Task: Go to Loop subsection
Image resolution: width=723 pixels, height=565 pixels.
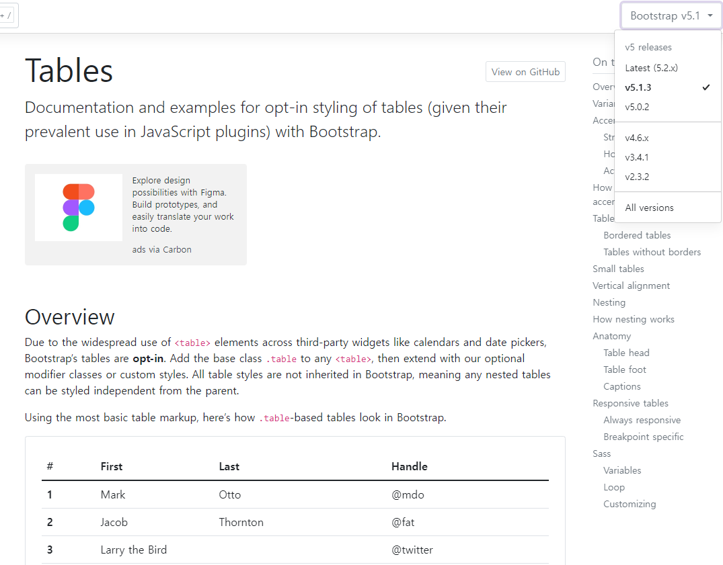Action: coord(614,487)
